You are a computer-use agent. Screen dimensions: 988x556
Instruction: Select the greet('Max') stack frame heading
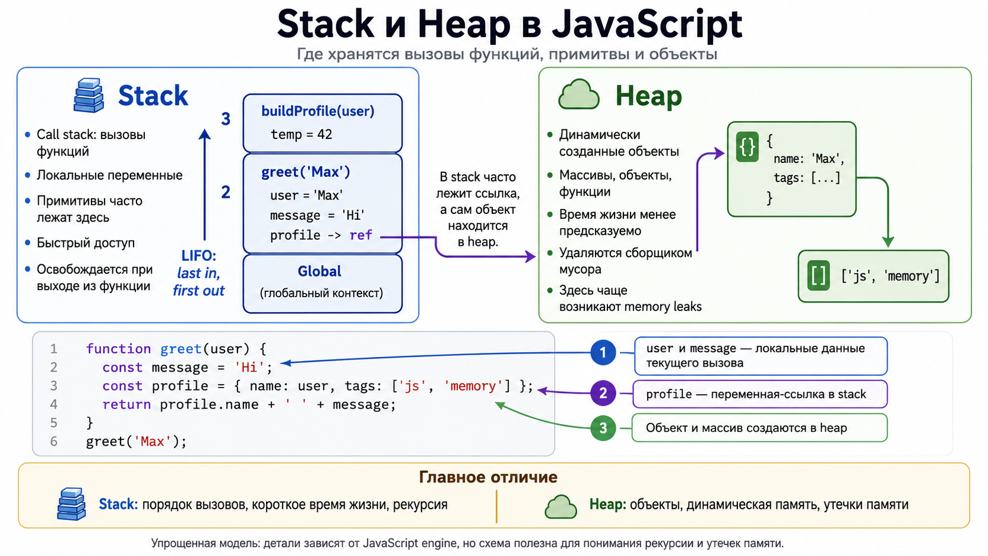click(305, 172)
